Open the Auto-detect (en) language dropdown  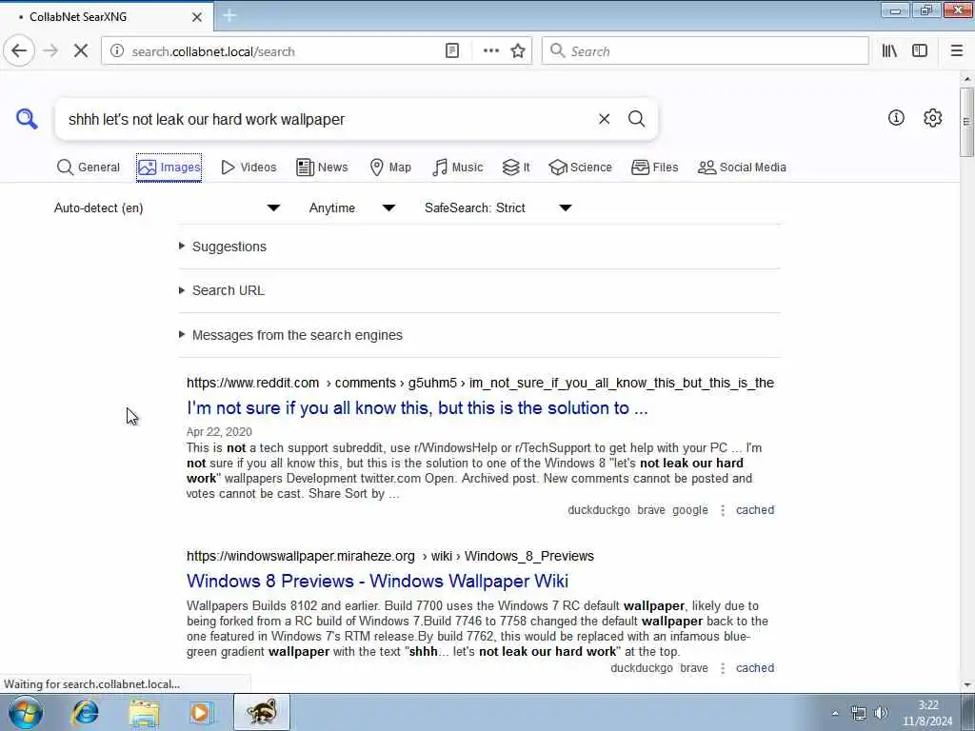167,207
